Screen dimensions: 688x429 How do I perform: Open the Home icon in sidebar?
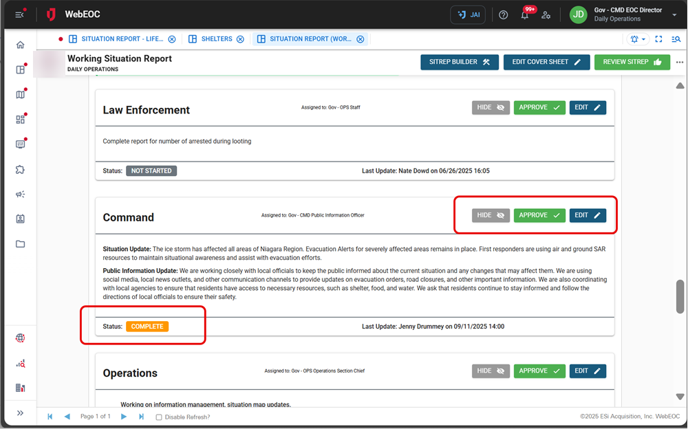[20, 45]
